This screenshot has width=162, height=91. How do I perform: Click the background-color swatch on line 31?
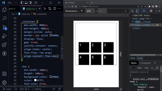click(x=51, y=77)
